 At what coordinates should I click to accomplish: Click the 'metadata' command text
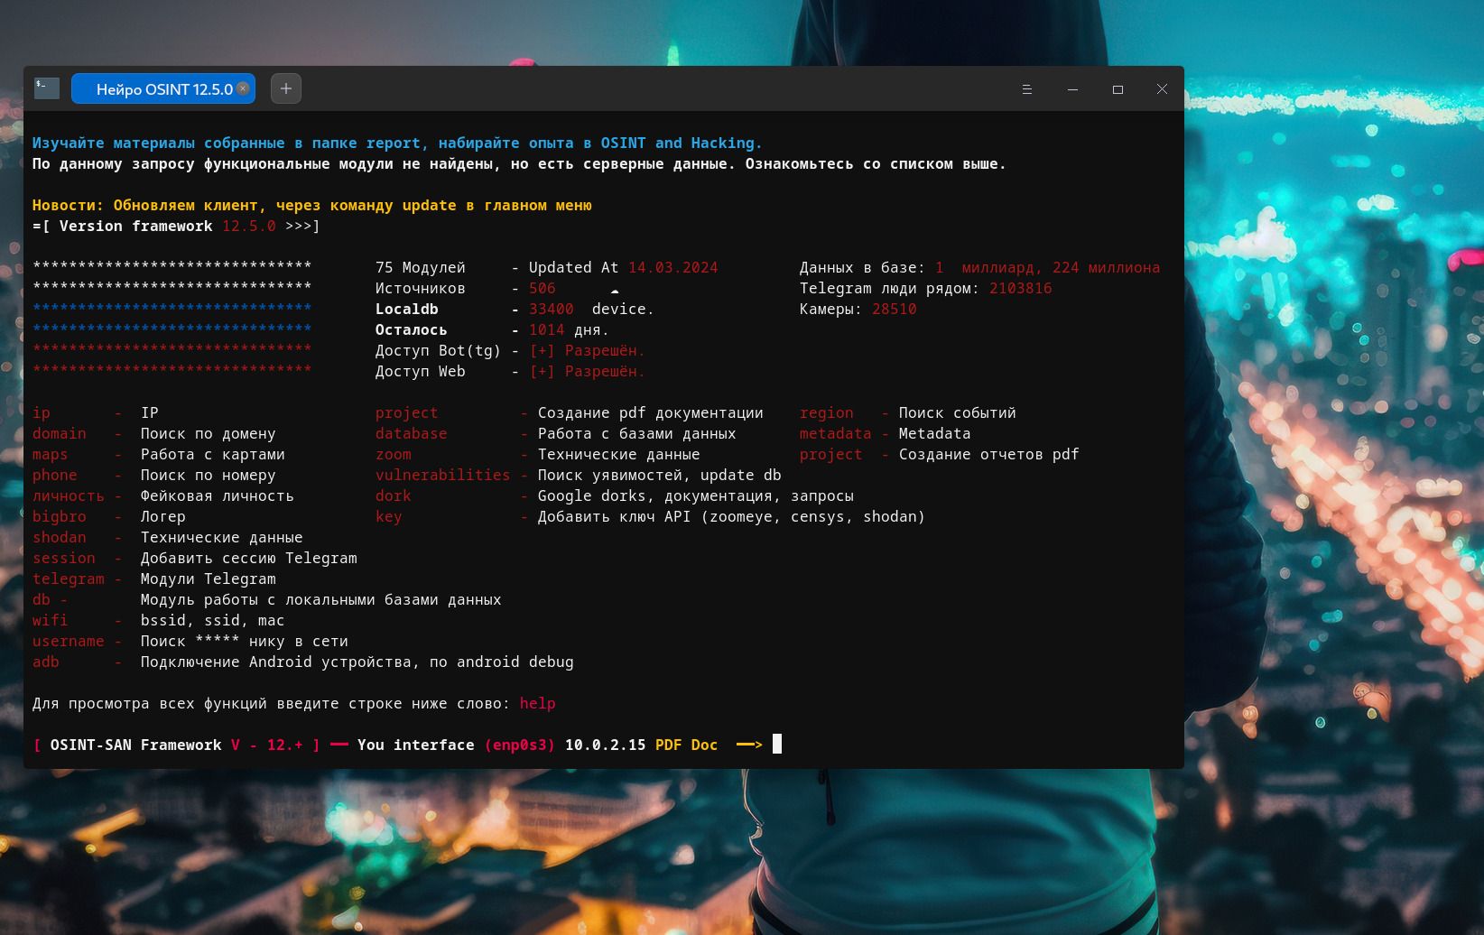(x=836, y=433)
